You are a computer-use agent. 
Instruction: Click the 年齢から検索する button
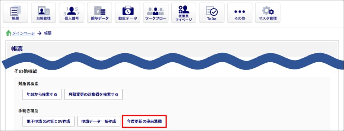coord(42,94)
